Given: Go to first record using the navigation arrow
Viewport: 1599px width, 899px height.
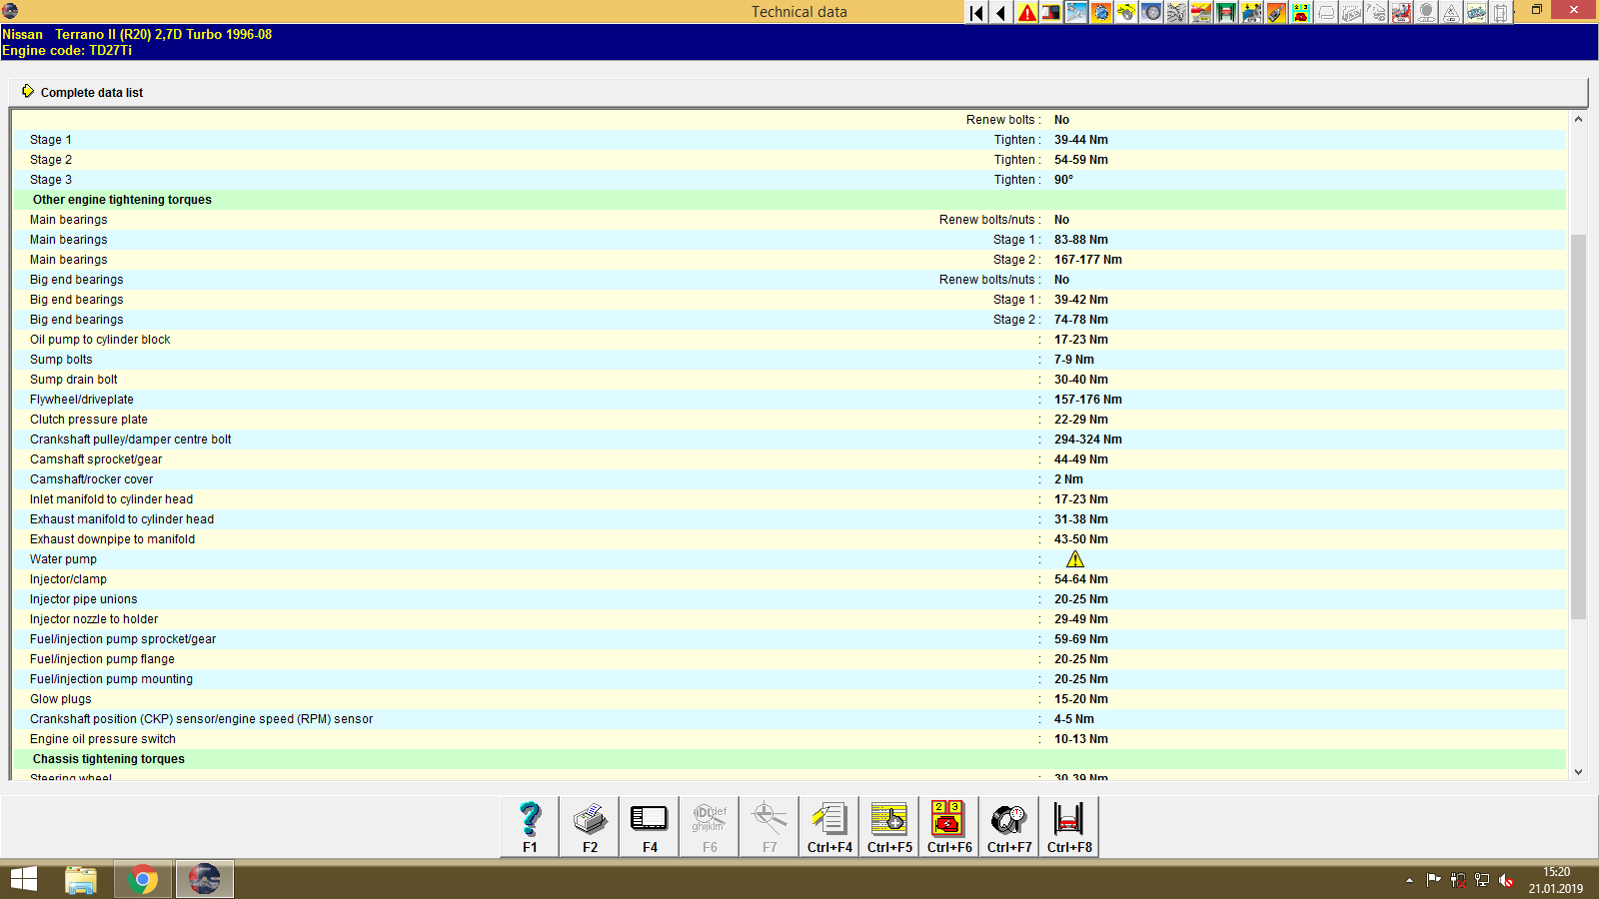Looking at the screenshot, I should (975, 12).
